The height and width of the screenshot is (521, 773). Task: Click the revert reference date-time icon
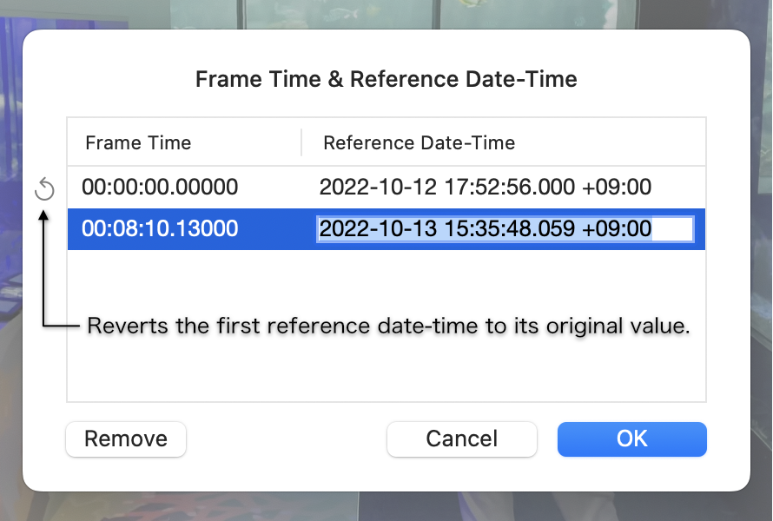point(44,189)
